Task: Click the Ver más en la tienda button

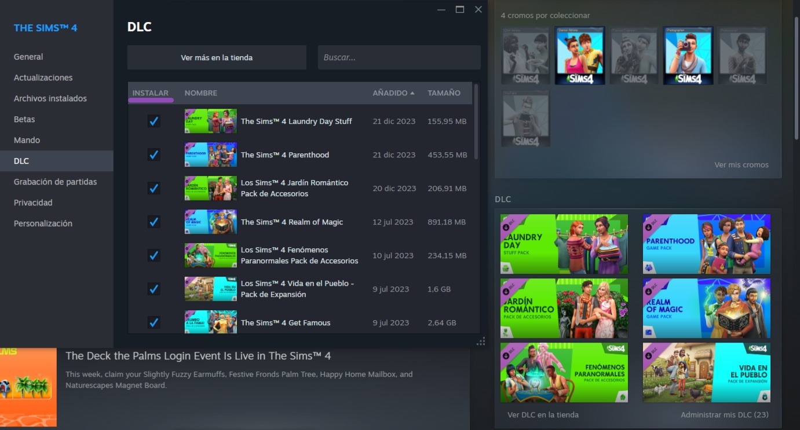Action: coord(217,58)
